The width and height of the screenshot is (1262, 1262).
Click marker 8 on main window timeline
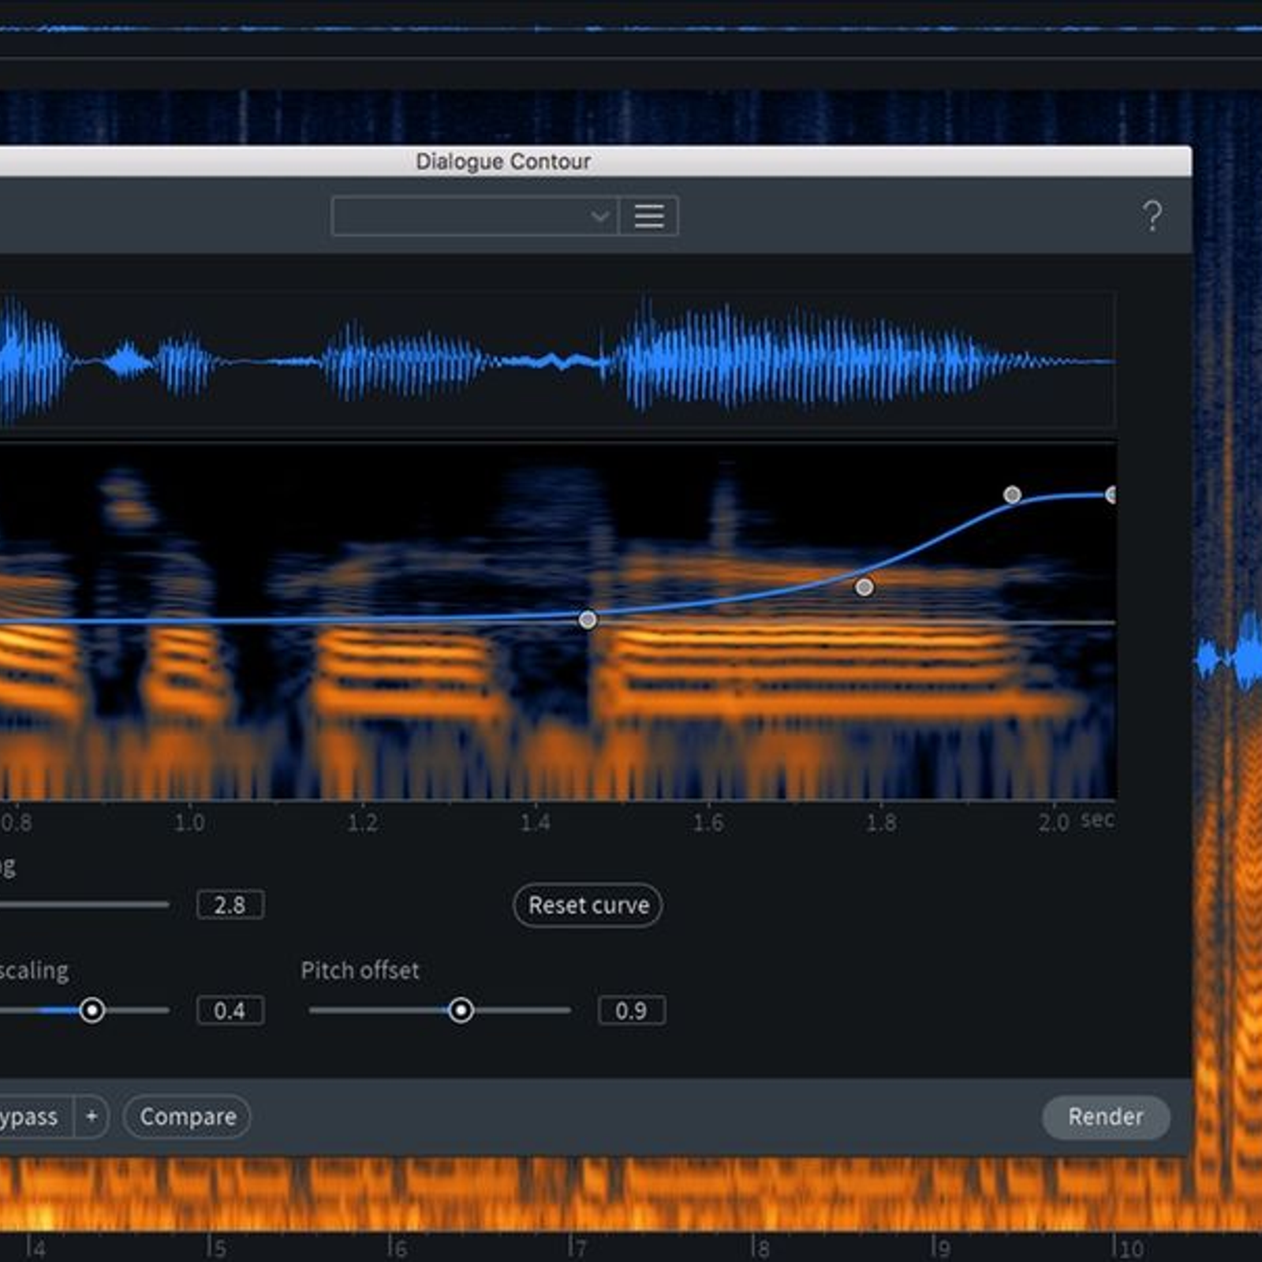[x=760, y=1248]
